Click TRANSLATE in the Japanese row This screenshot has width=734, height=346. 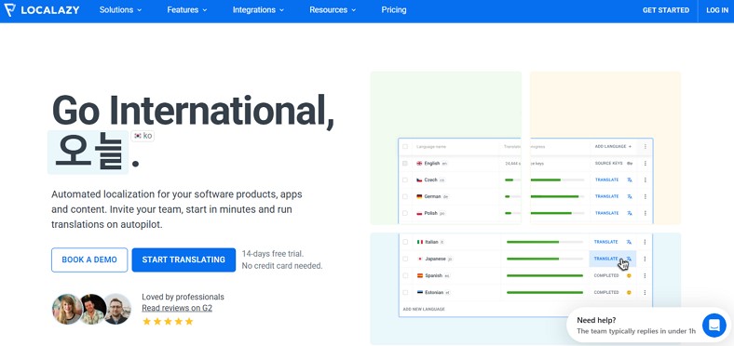(605, 259)
